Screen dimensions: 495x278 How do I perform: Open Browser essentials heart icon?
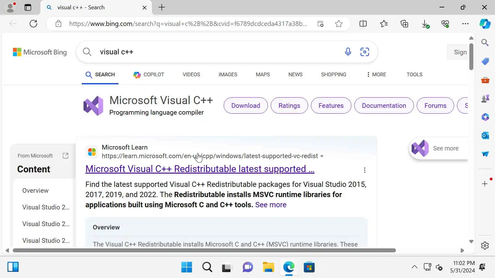[445, 24]
